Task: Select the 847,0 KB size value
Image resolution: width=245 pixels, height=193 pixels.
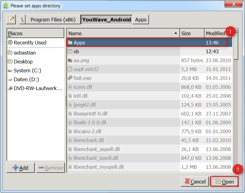Action: [191, 158]
